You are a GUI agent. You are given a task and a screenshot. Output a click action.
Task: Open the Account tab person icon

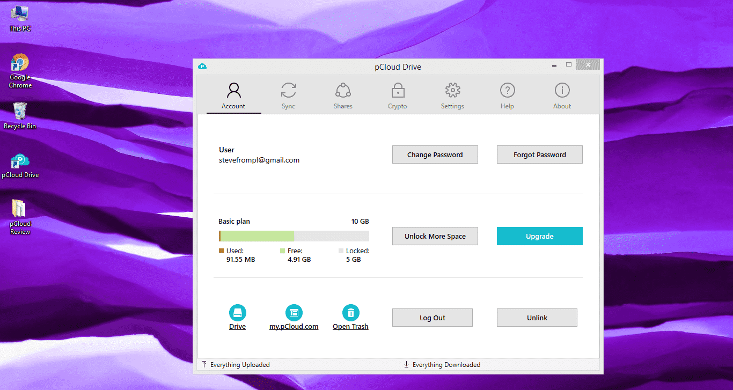click(233, 90)
